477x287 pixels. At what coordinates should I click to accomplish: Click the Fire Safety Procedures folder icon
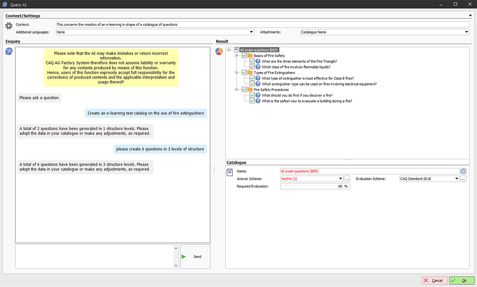[x=250, y=90]
